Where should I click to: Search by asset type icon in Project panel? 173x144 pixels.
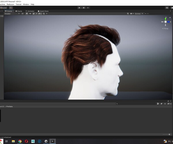158,104
